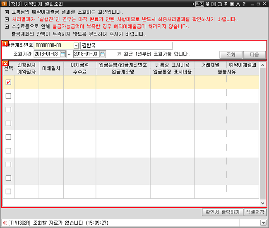Check the second row selection checkbox
The width and height of the screenshot is (269, 228).
(x=8, y=96)
